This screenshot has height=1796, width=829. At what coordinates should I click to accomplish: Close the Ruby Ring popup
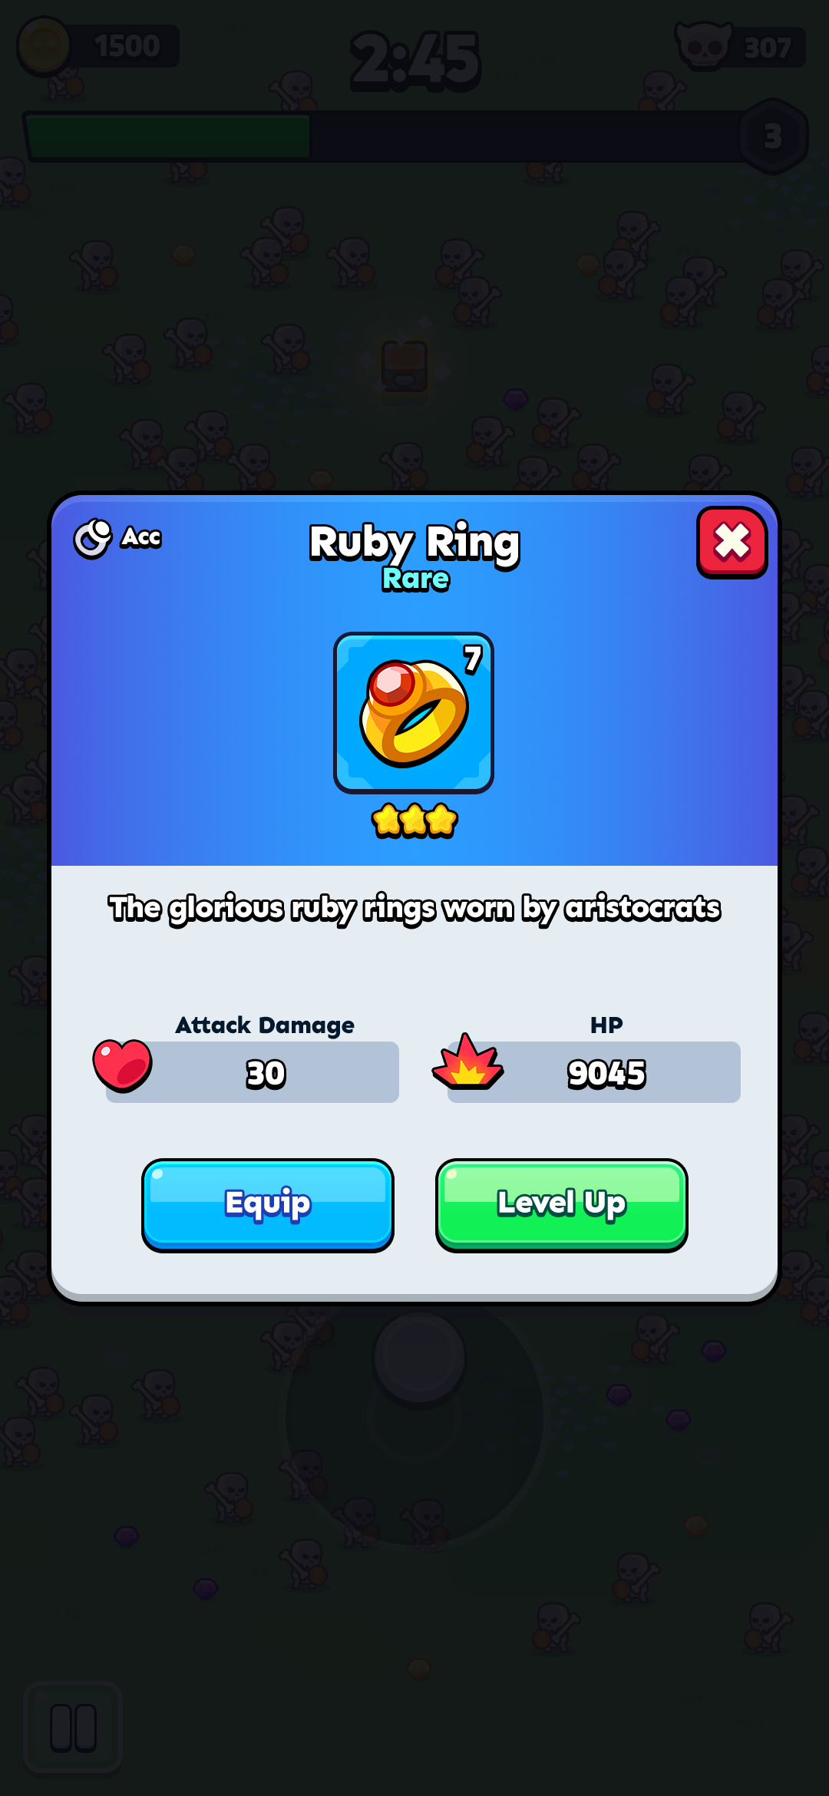pyautogui.click(x=732, y=543)
